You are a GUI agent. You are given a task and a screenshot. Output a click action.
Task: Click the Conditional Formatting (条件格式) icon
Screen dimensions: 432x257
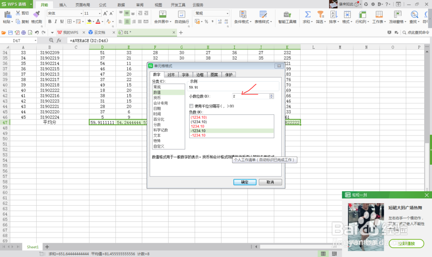click(x=243, y=14)
